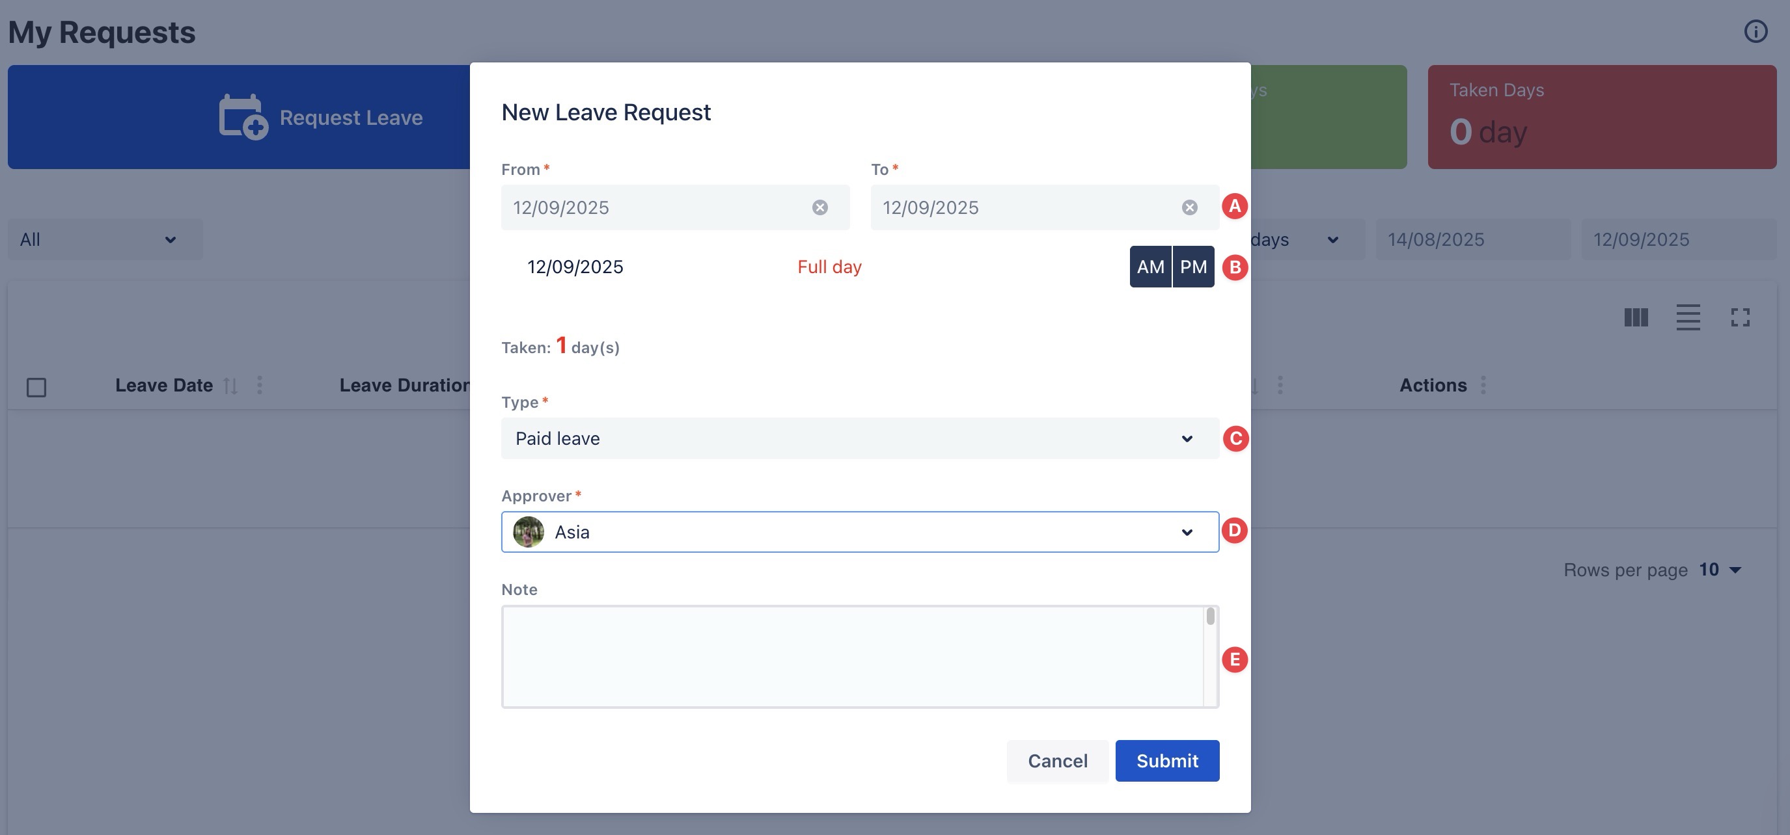The width and height of the screenshot is (1790, 835).
Task: Switch table row density icon
Action: [x=1688, y=318]
